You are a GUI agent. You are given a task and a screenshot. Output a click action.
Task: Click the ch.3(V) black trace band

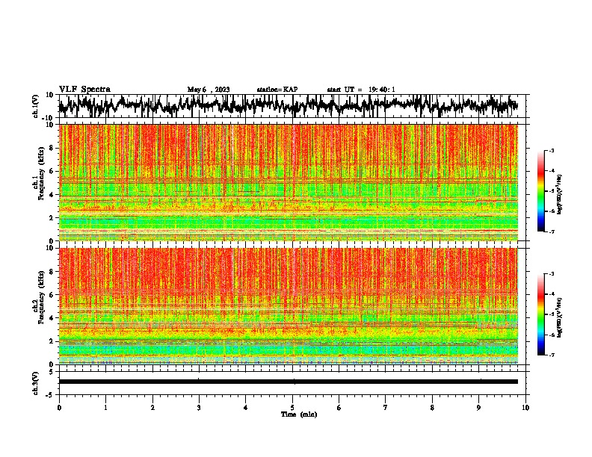[x=289, y=382]
